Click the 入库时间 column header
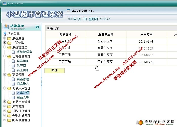This screenshot has width=177, height=127. click(146, 34)
